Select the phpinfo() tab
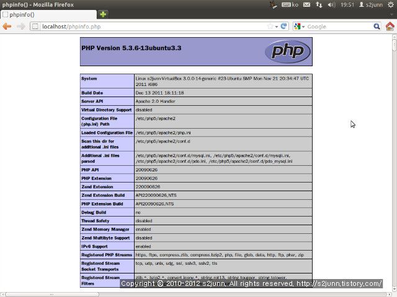Screen dimensions: 397x297 tap(48, 15)
